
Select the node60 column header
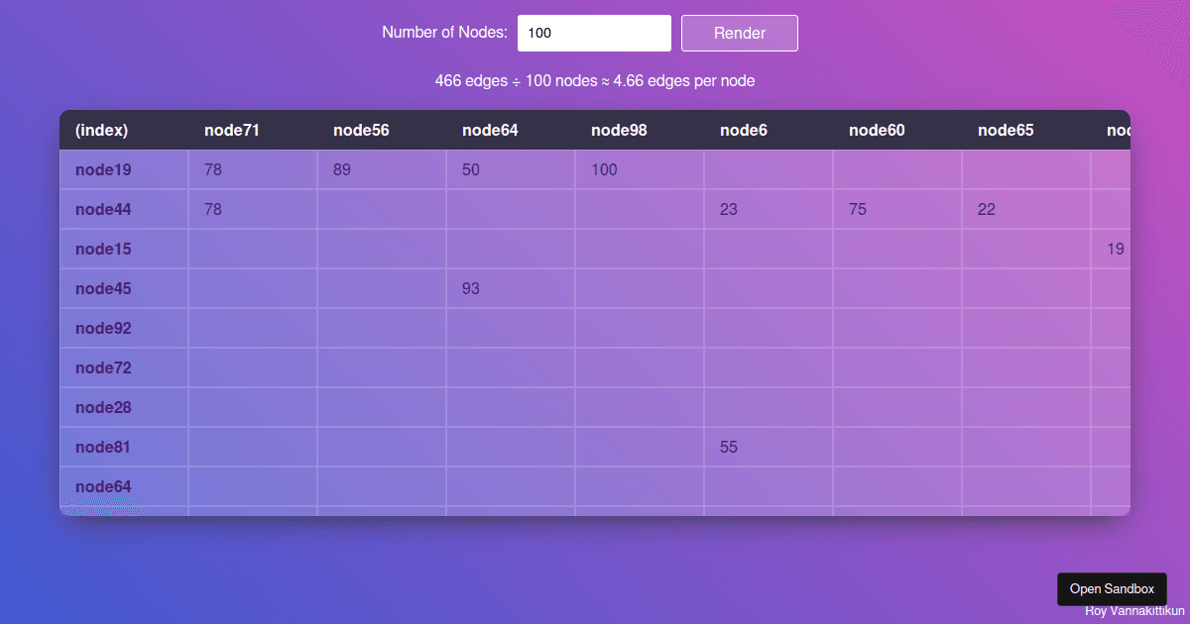tap(876, 130)
